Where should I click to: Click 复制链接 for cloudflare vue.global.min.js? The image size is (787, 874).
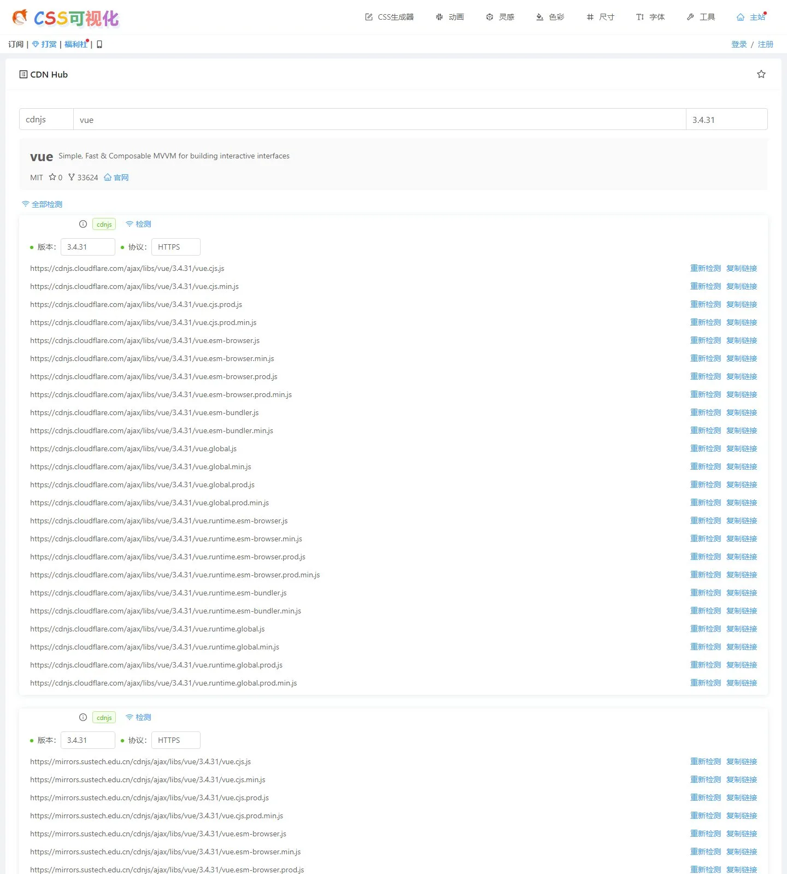tap(742, 466)
